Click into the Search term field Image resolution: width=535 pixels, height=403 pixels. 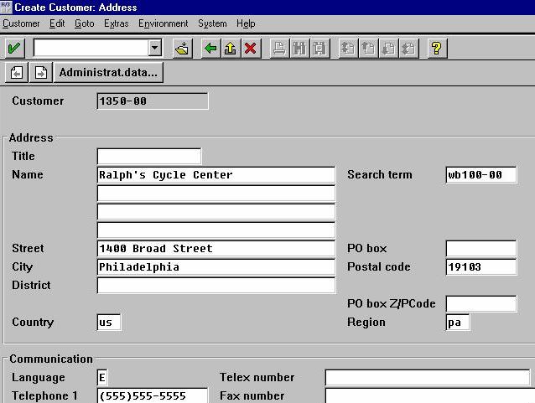(x=480, y=175)
